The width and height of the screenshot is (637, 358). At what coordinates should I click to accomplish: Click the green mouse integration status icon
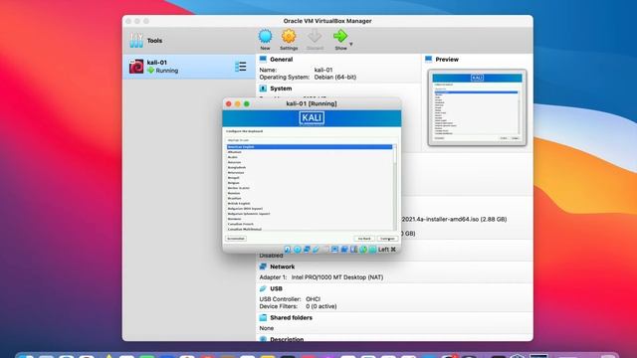[x=363, y=250]
